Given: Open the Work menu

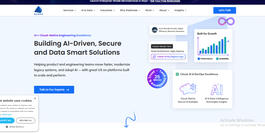Looking at the screenshot, I should point(150,10).
